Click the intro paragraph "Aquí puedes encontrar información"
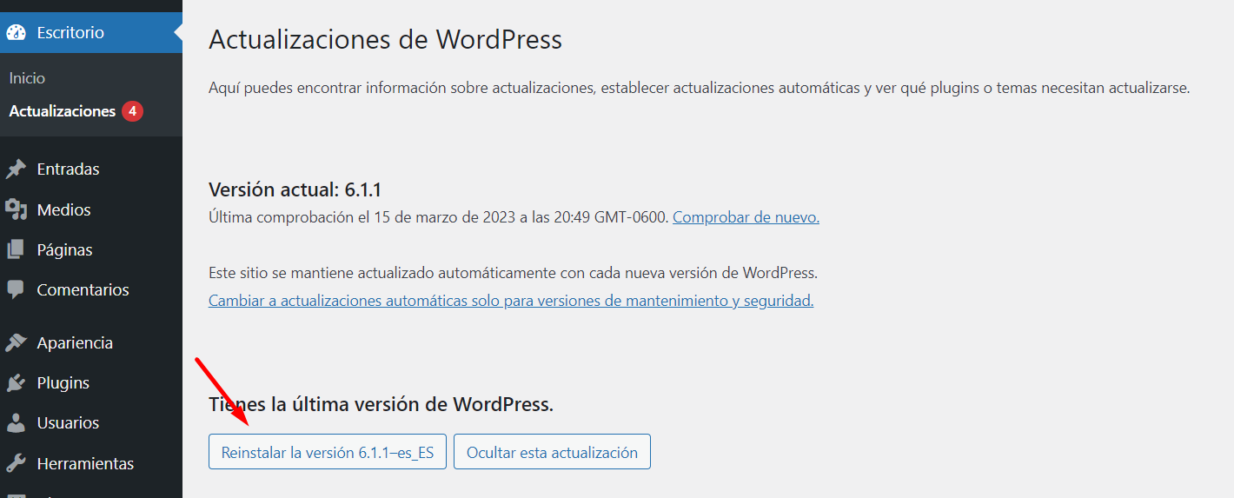 [699, 88]
